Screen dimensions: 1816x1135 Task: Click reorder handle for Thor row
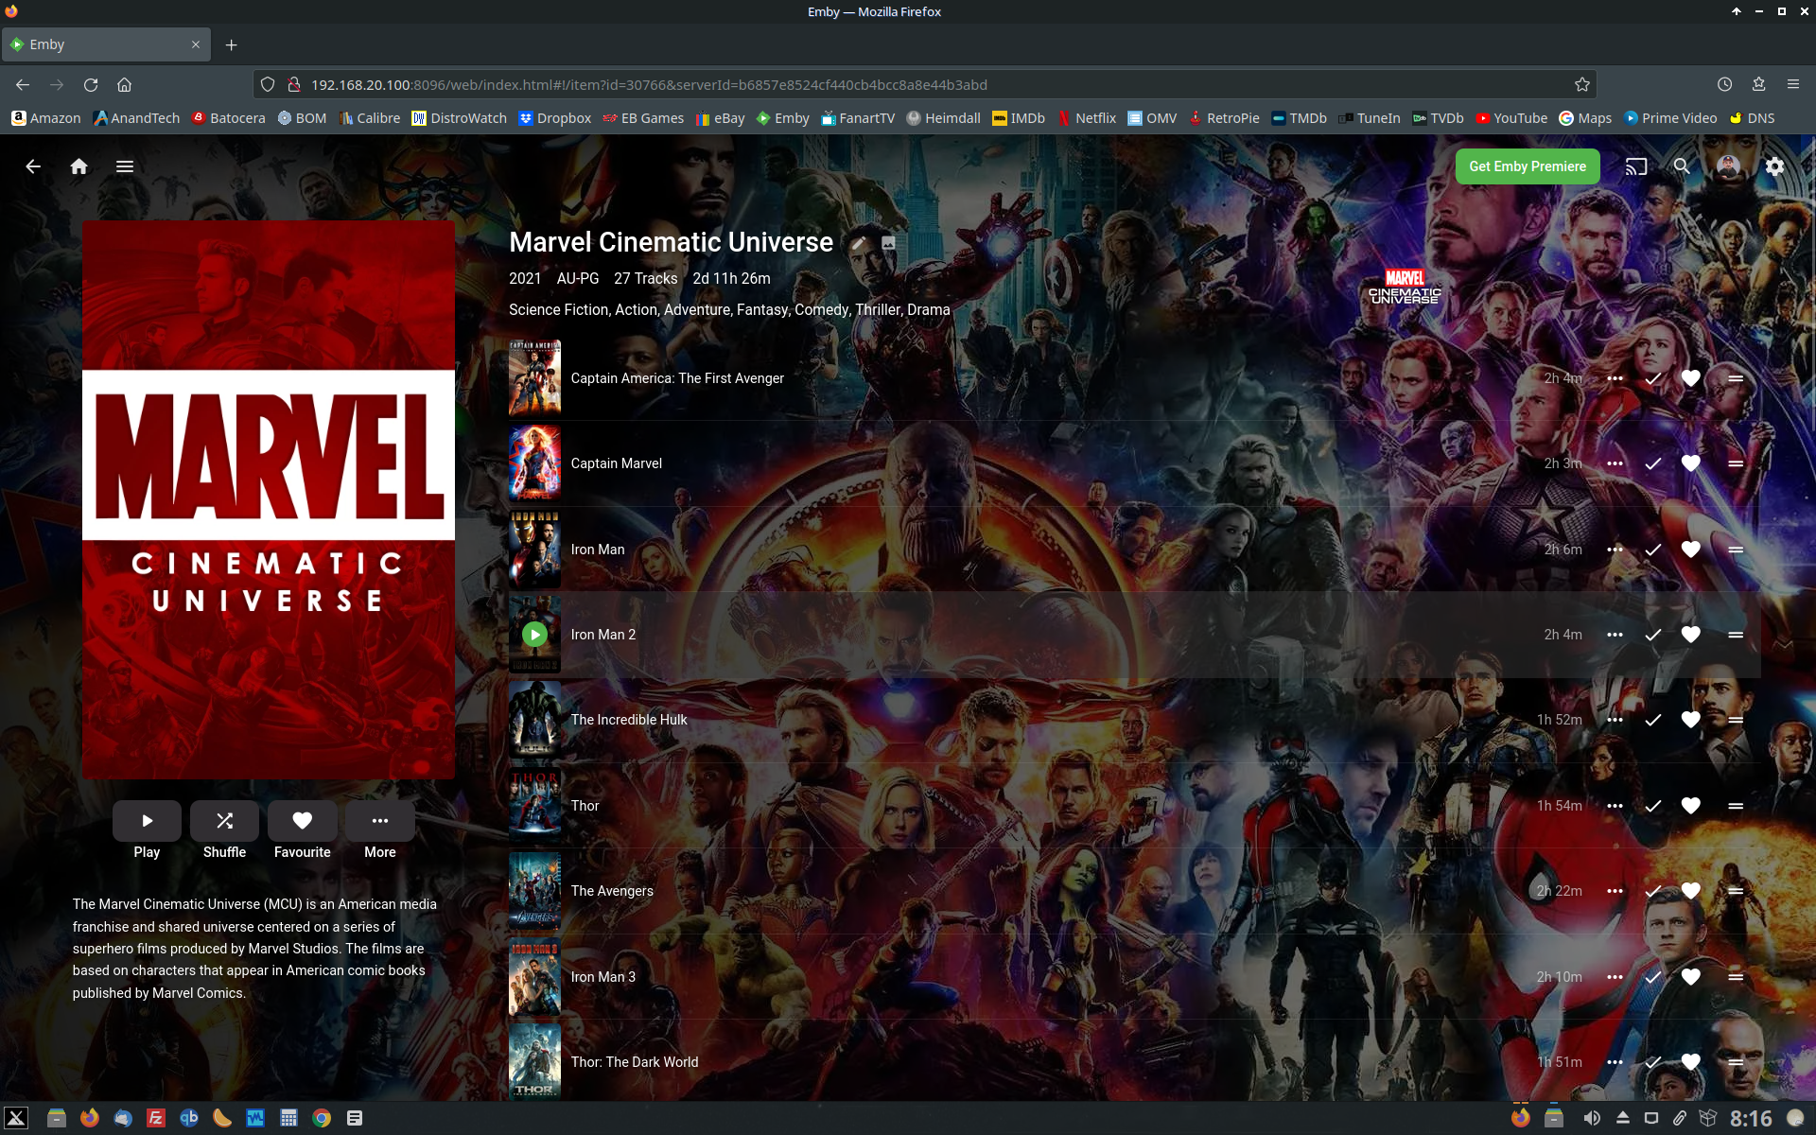(1736, 806)
